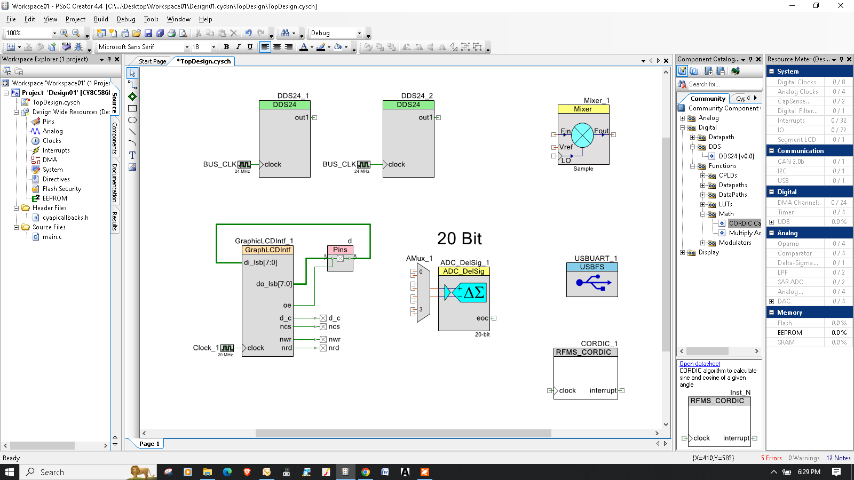Click the find new components chip icon

point(736,71)
